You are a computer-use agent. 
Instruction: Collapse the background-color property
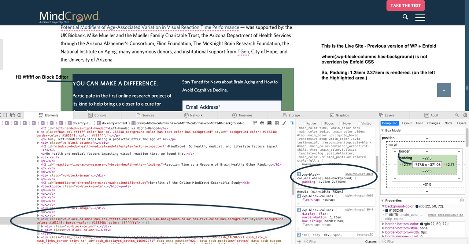tap(383, 207)
